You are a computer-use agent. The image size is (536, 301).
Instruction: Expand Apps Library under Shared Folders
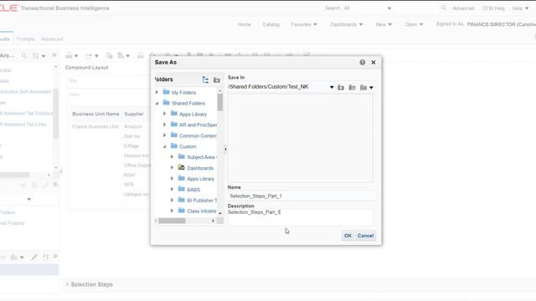click(x=164, y=114)
